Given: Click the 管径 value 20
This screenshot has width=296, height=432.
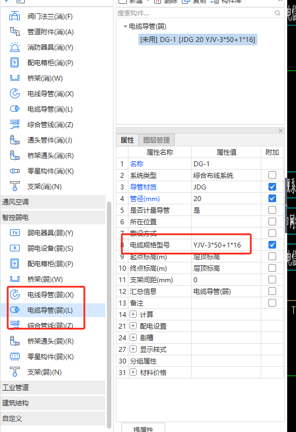Looking at the screenshot, I should pos(226,198).
